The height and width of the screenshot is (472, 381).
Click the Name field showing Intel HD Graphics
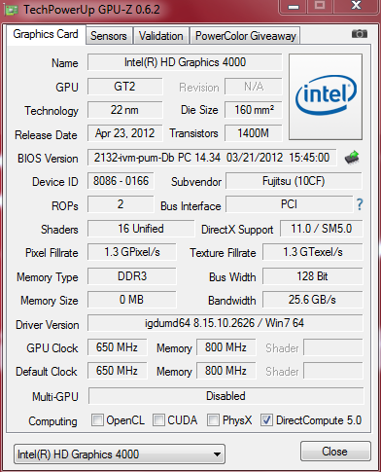point(185,62)
